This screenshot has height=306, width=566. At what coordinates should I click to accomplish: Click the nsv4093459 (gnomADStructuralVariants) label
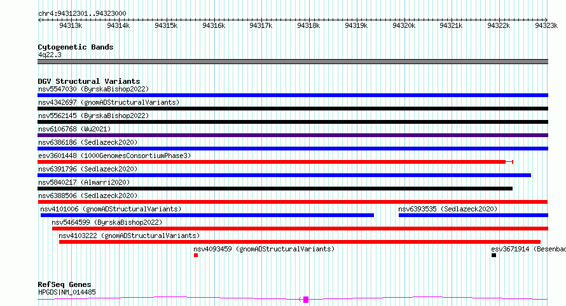click(264, 249)
